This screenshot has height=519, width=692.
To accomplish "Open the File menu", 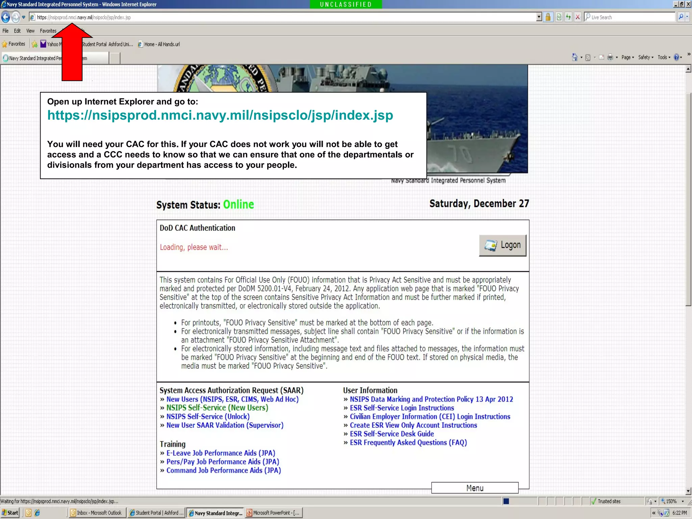I will point(5,31).
